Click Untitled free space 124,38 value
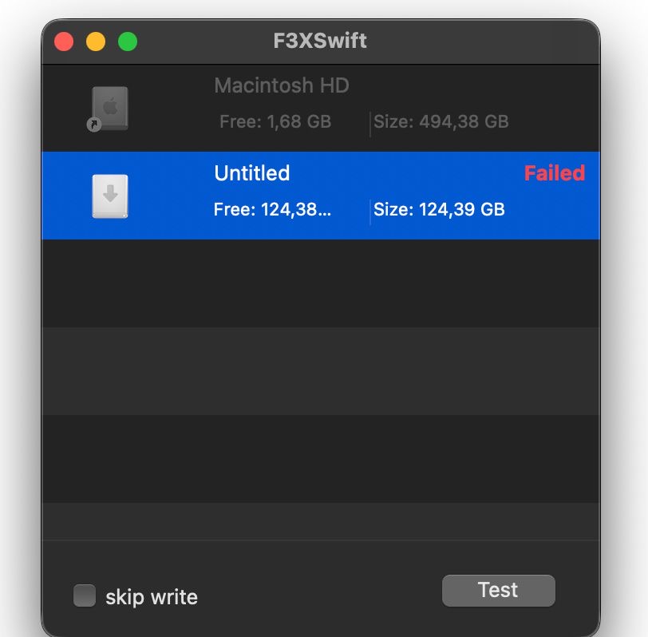This screenshot has height=637, width=648. [x=271, y=210]
